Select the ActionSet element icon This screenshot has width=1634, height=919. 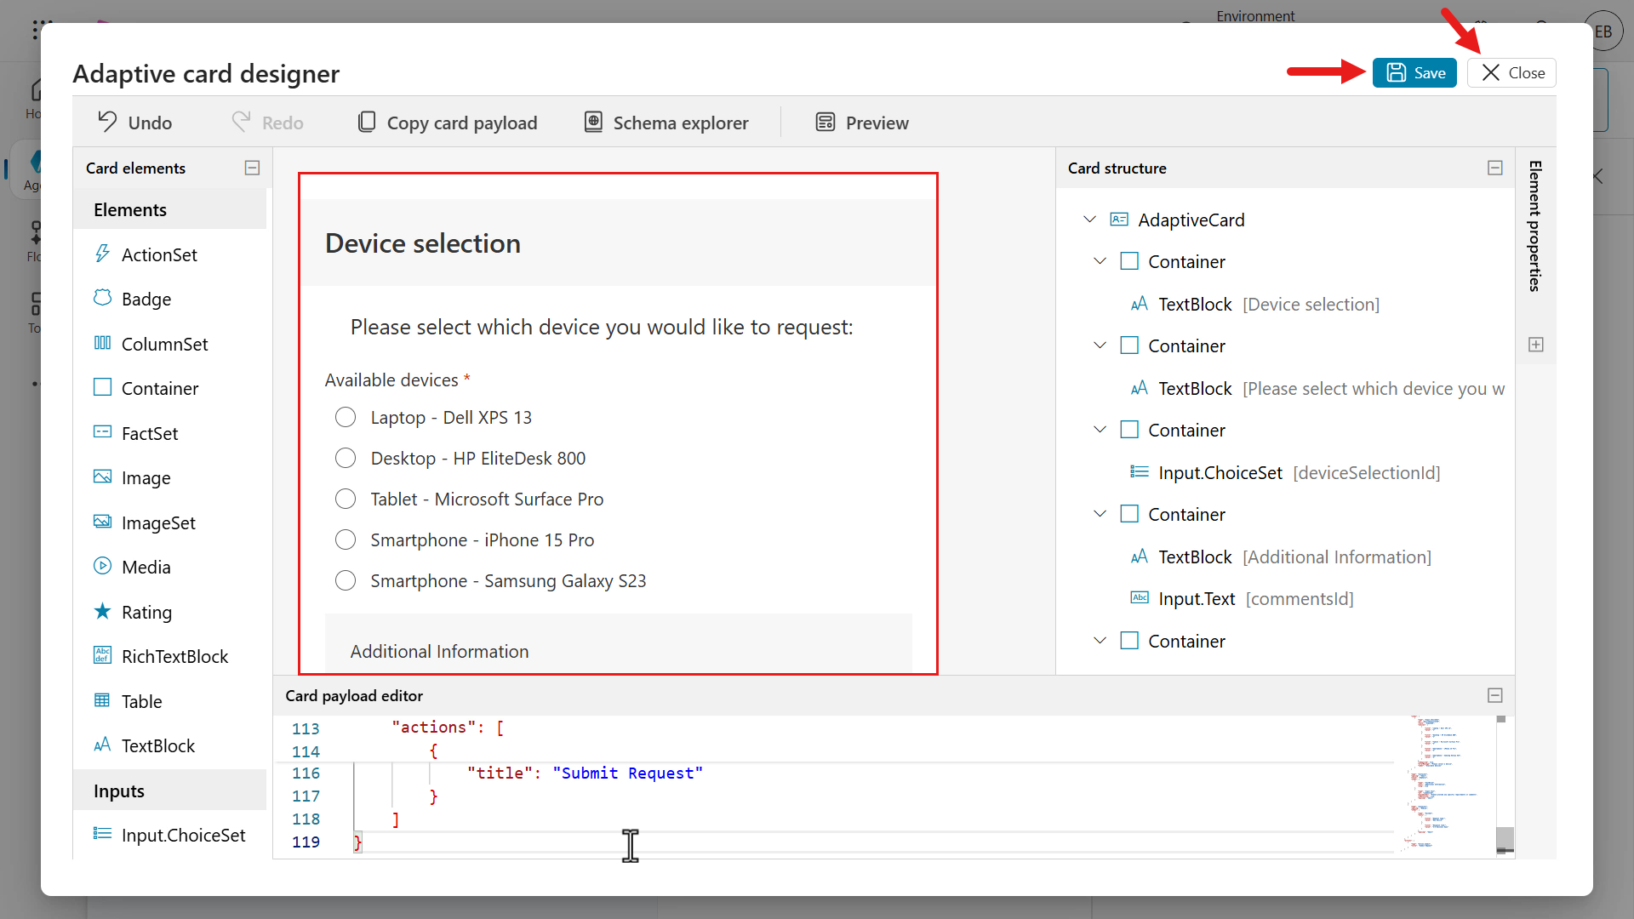[102, 254]
